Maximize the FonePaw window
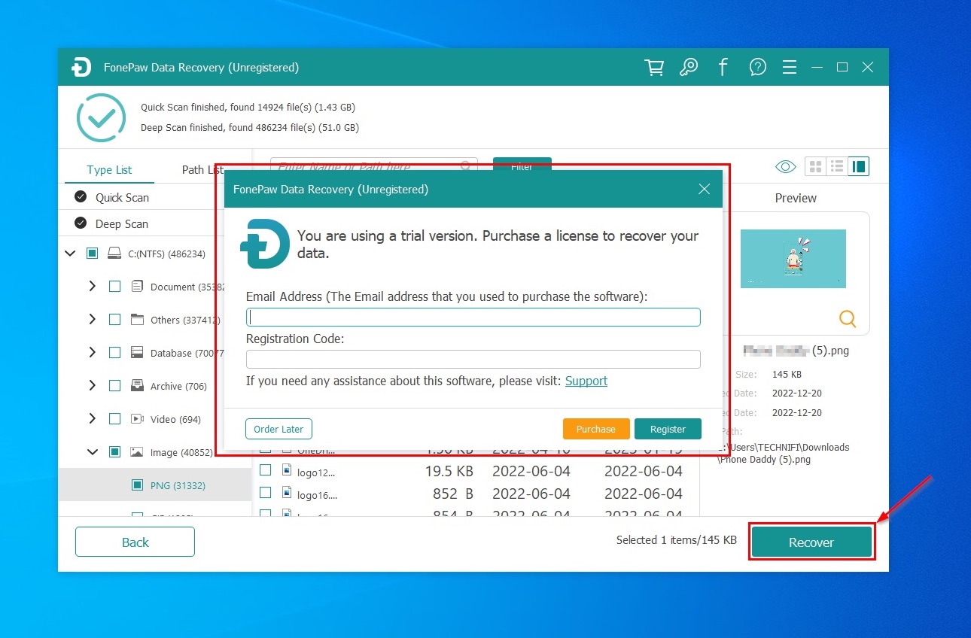Image resolution: width=971 pixels, height=638 pixels. click(842, 67)
